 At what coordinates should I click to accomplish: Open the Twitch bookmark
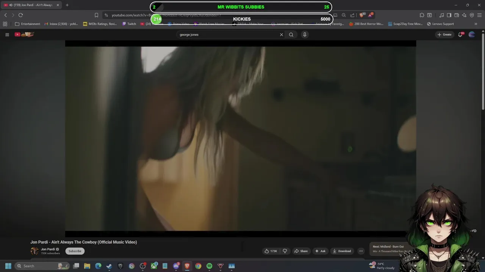point(129,24)
